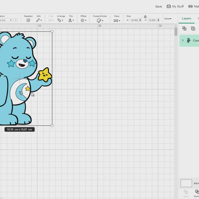Click the canvas vertical scrollbar

click(176, 31)
